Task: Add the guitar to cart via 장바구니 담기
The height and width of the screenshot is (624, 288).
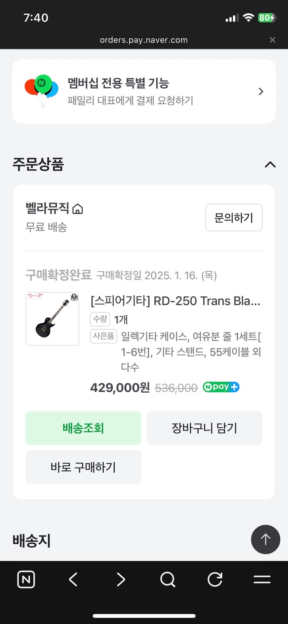Action: tap(204, 428)
